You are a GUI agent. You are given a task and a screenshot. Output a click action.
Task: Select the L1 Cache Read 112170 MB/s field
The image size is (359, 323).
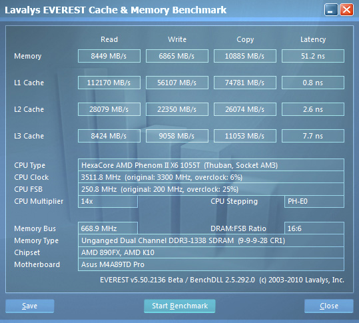tap(109, 83)
